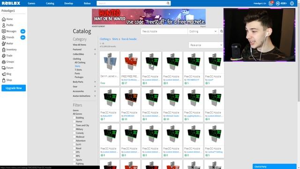The width and height of the screenshot is (300, 169).
Task: Enable the Military genre filter
Action: [x=74, y=129]
